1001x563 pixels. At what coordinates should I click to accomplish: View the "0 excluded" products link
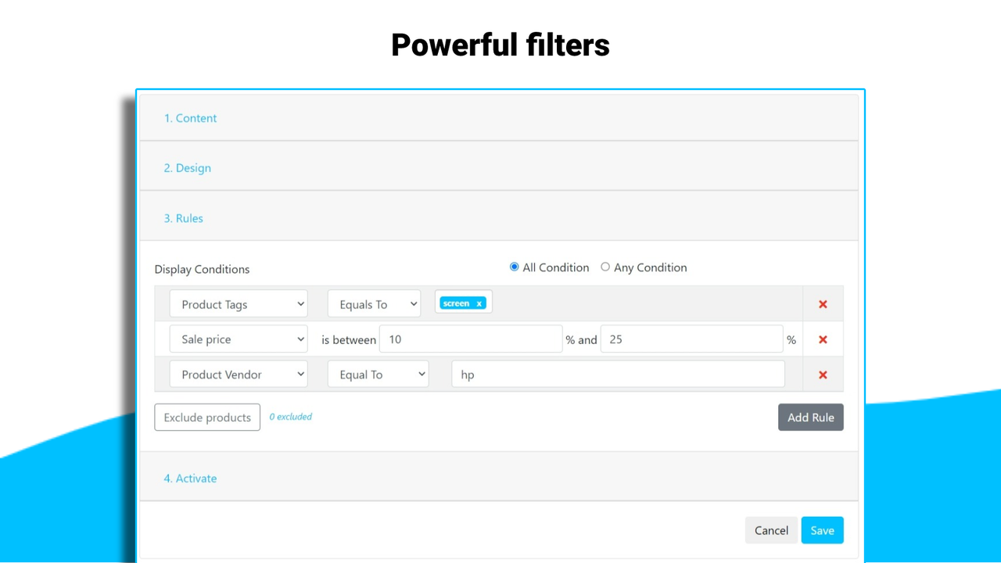[290, 417]
